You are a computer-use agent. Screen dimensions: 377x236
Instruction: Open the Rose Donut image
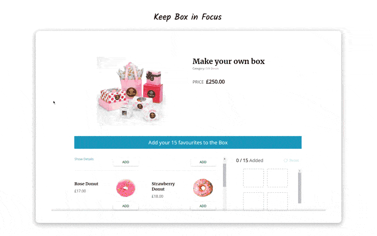[126, 188]
